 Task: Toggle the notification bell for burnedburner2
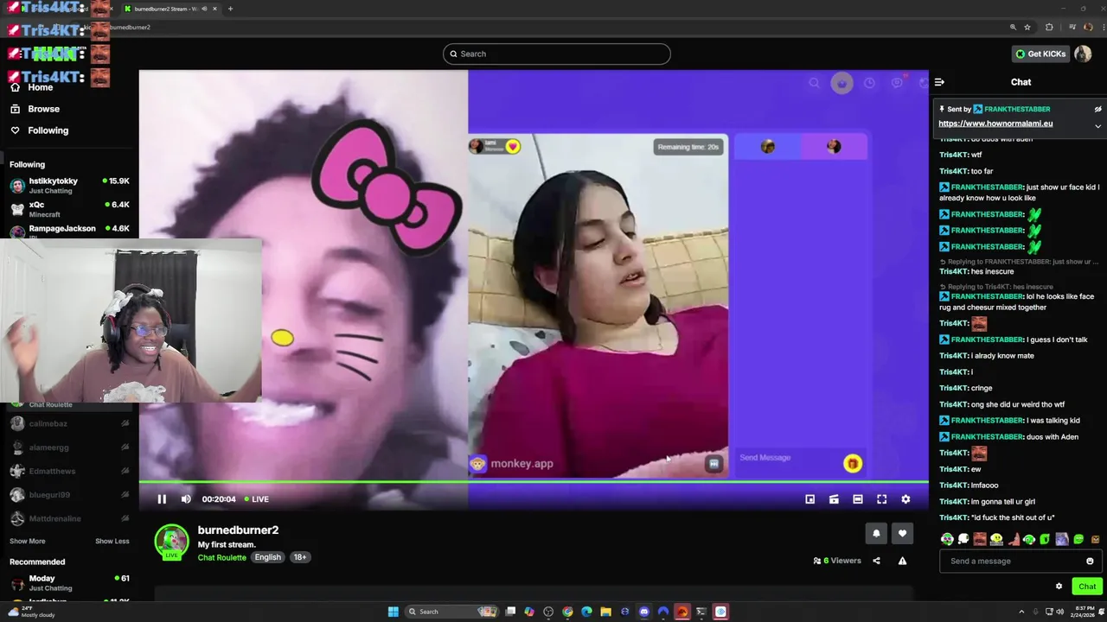pyautogui.click(x=876, y=534)
